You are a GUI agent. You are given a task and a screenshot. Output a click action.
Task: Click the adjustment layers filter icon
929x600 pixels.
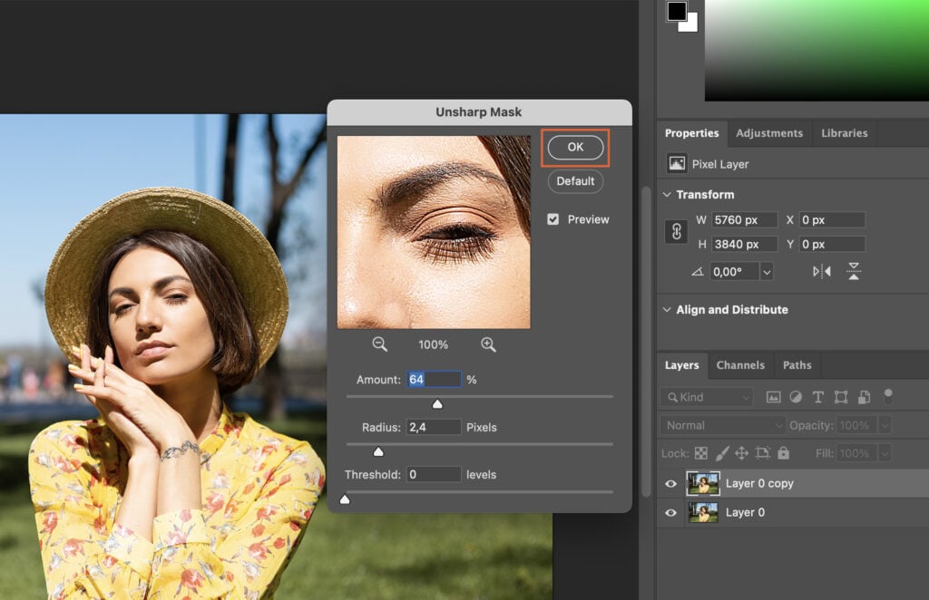pos(797,397)
